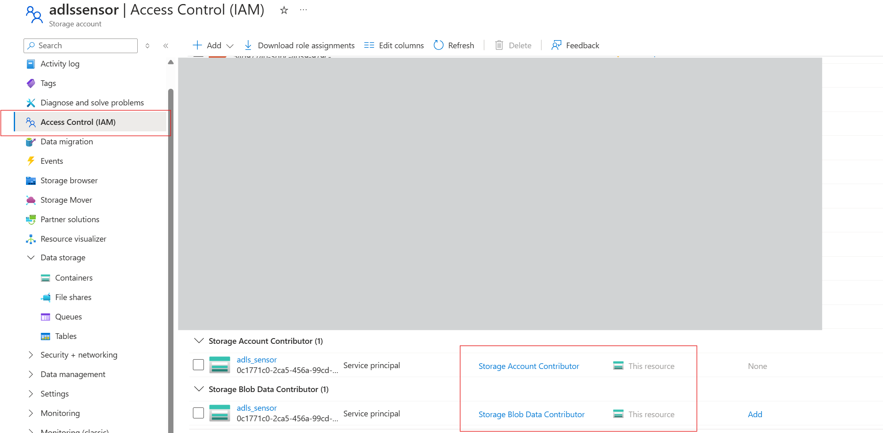883x433 pixels.
Task: Click inside the sidebar Search box
Action: (80, 45)
